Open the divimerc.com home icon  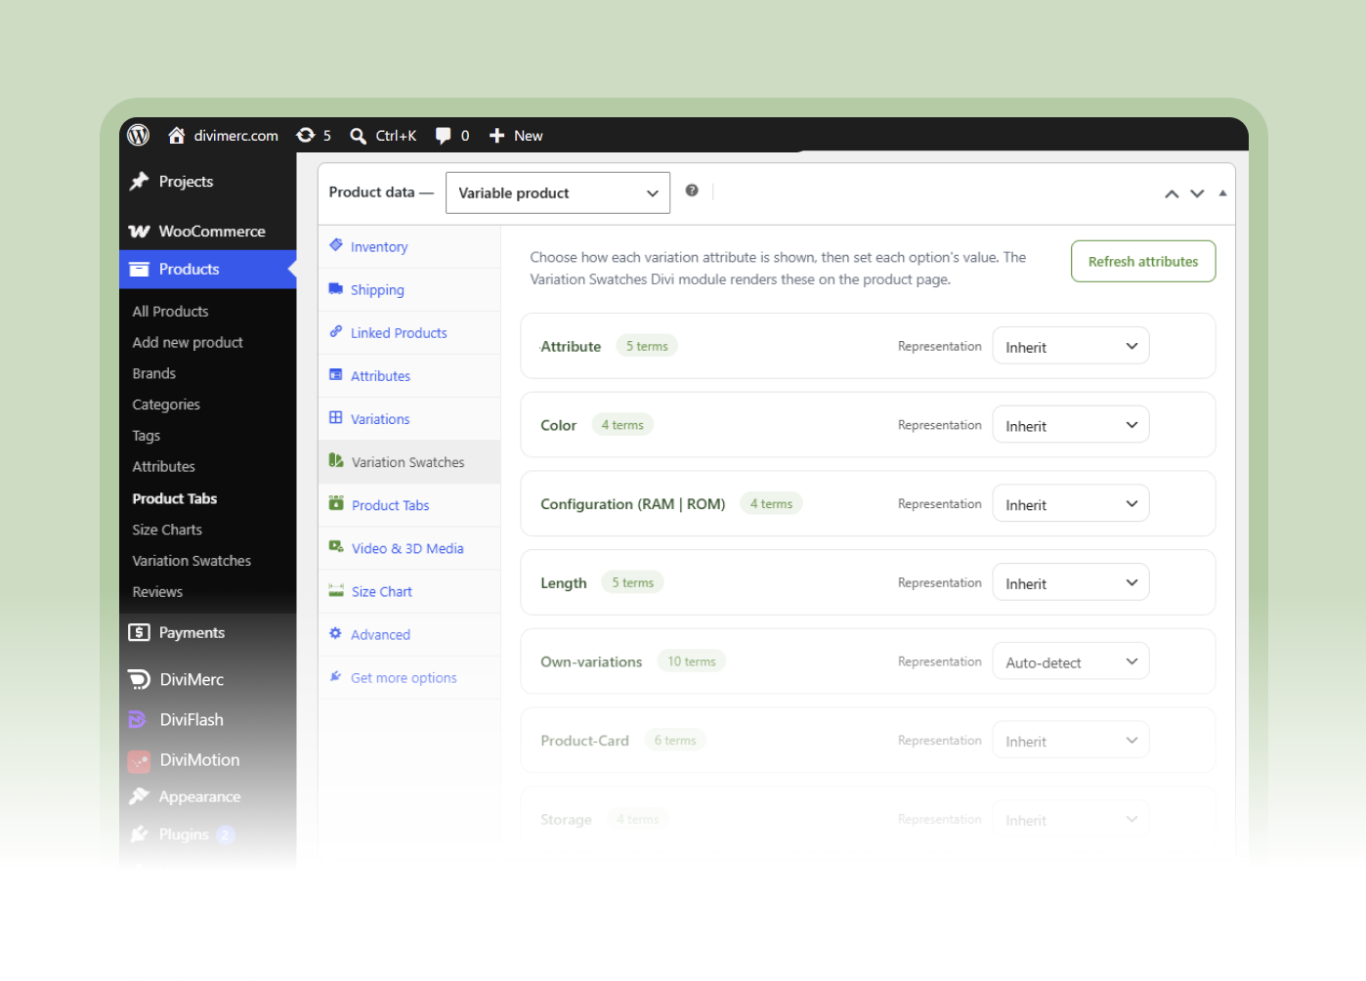pyautogui.click(x=176, y=135)
